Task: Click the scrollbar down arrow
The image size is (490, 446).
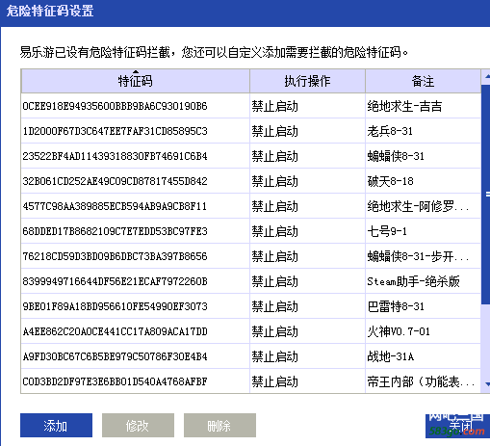Action: (x=487, y=384)
